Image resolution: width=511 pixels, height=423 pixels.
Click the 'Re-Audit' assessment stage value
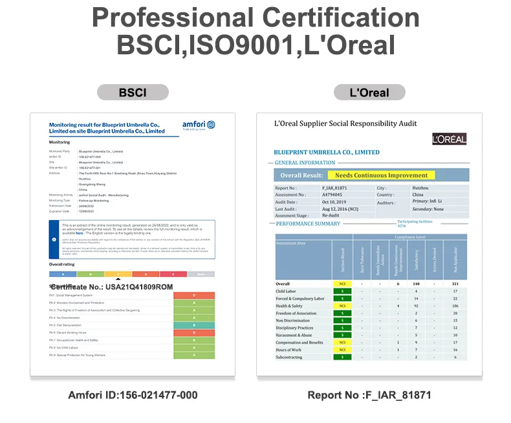(x=331, y=215)
